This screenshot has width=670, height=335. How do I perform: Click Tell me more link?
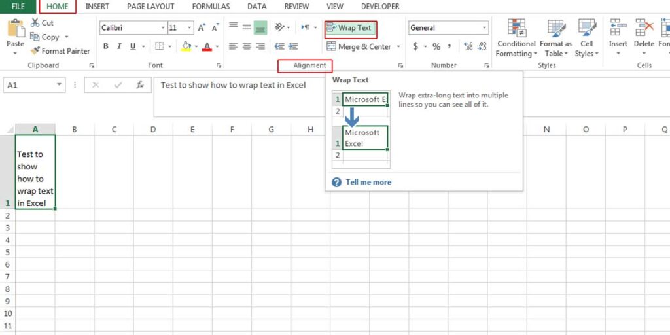(368, 182)
